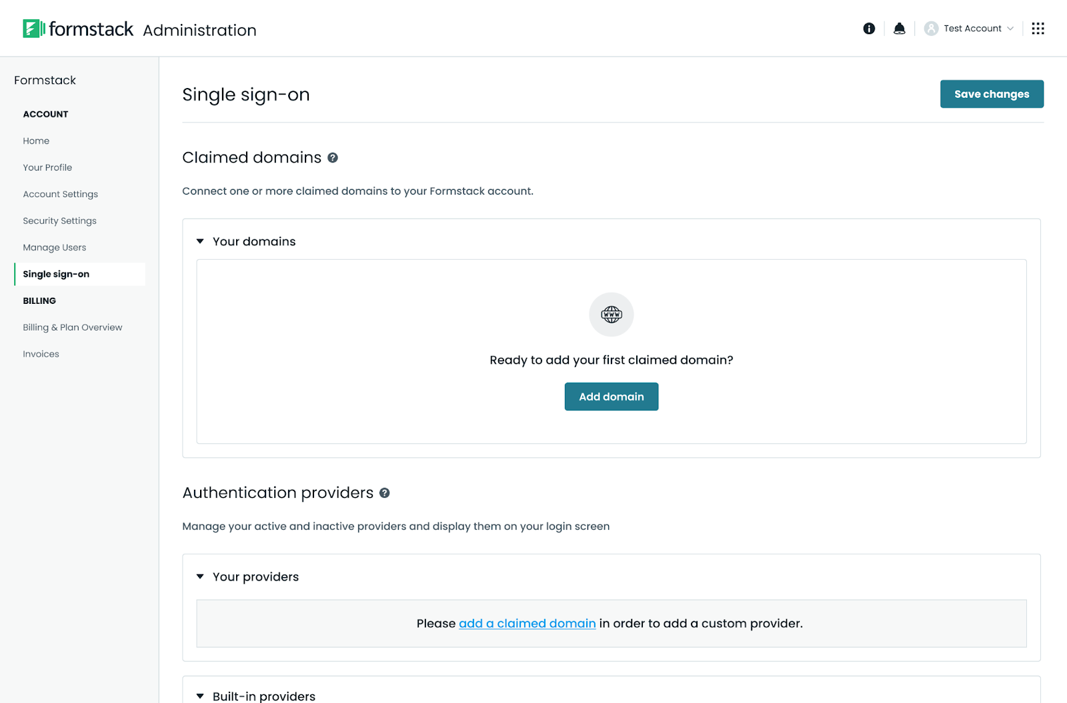Click help icon beside Authentication providers

(x=385, y=493)
